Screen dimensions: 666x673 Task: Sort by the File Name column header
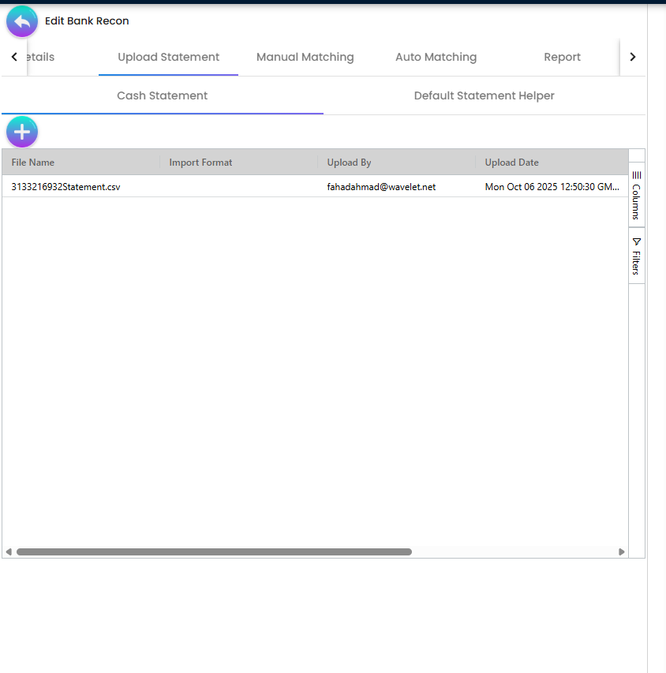pyautogui.click(x=32, y=163)
